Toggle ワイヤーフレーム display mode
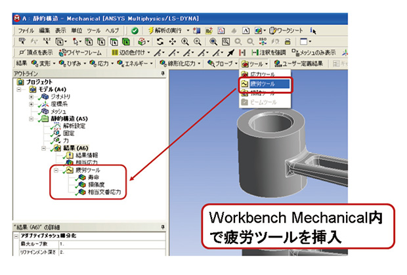Screen dimensions: 407x275 81,53
